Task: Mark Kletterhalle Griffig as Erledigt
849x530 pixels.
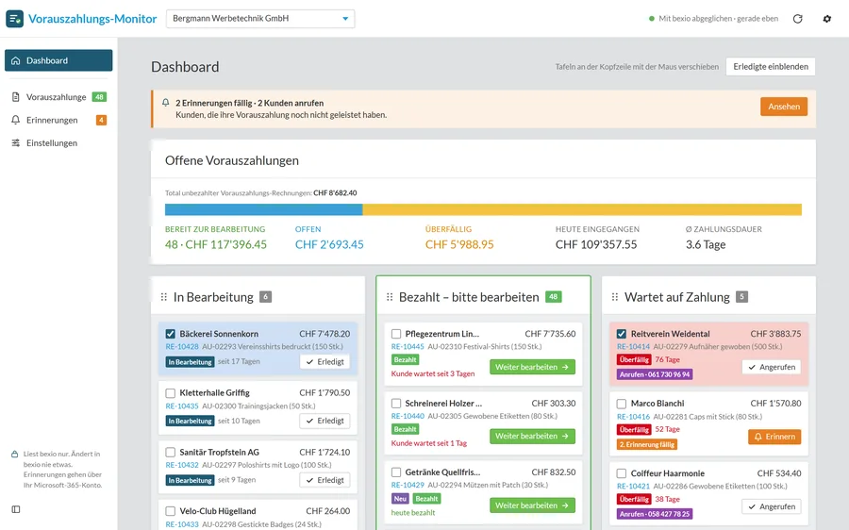Action: click(x=325, y=421)
